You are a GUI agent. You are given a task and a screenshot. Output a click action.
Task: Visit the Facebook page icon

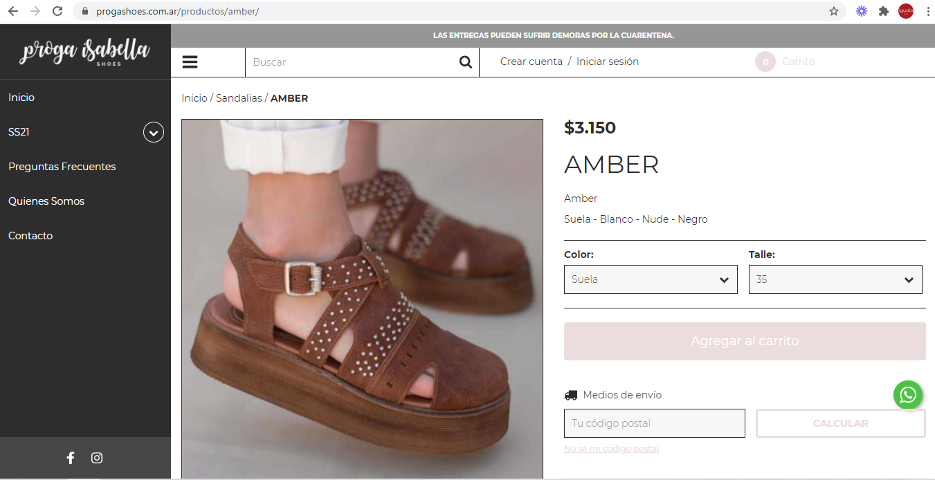[71, 458]
